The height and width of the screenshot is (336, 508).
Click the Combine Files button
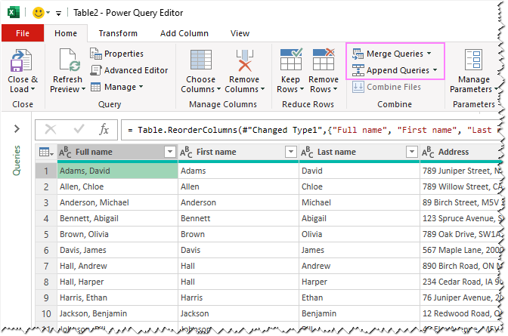[386, 87]
